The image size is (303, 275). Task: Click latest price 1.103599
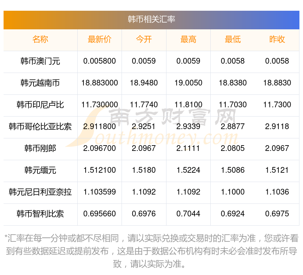(99, 192)
